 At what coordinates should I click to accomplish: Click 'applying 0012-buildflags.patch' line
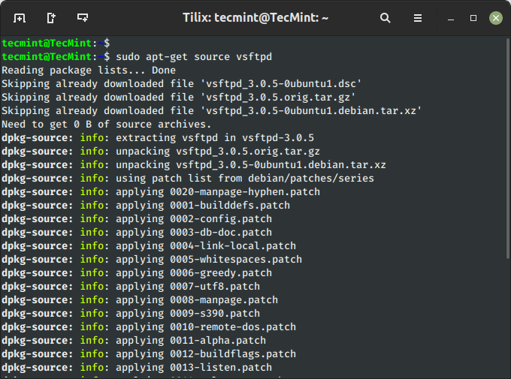point(149,354)
